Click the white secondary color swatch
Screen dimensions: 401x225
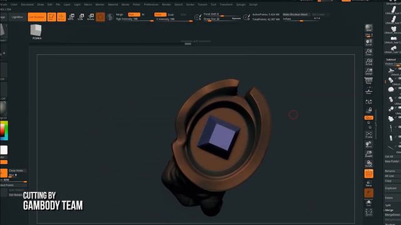[x=4, y=150]
